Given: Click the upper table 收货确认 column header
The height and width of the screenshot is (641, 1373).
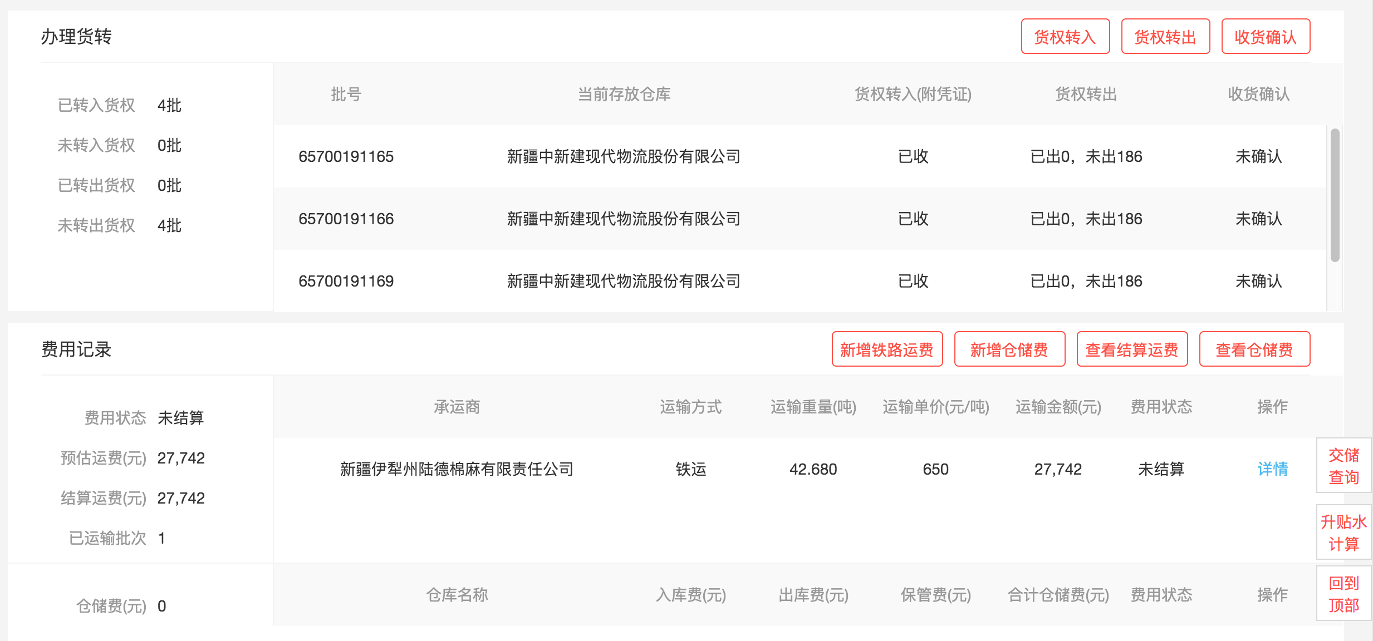Looking at the screenshot, I should tap(1258, 94).
